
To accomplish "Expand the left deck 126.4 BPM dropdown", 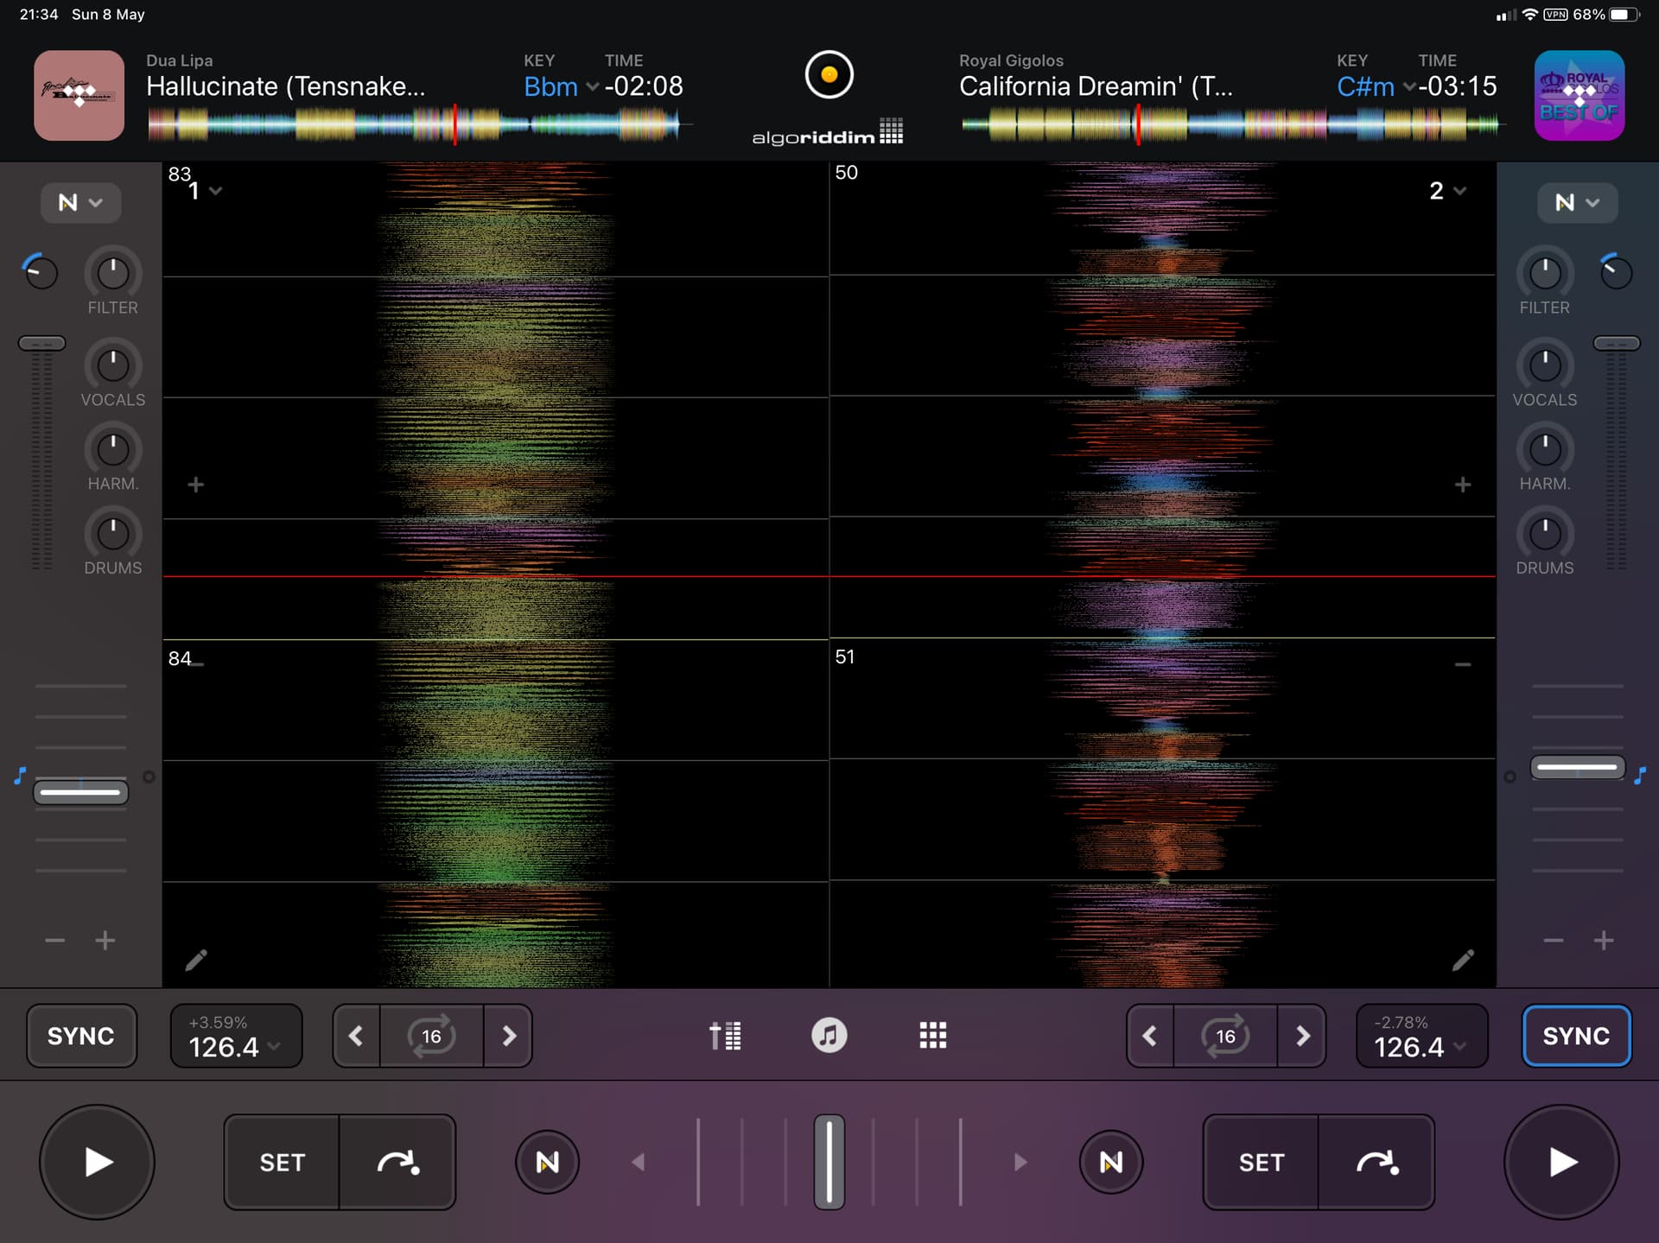I will point(235,1041).
